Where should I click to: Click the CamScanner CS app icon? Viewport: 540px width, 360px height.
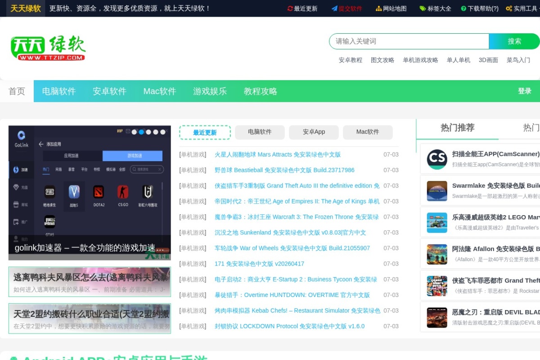click(x=437, y=159)
